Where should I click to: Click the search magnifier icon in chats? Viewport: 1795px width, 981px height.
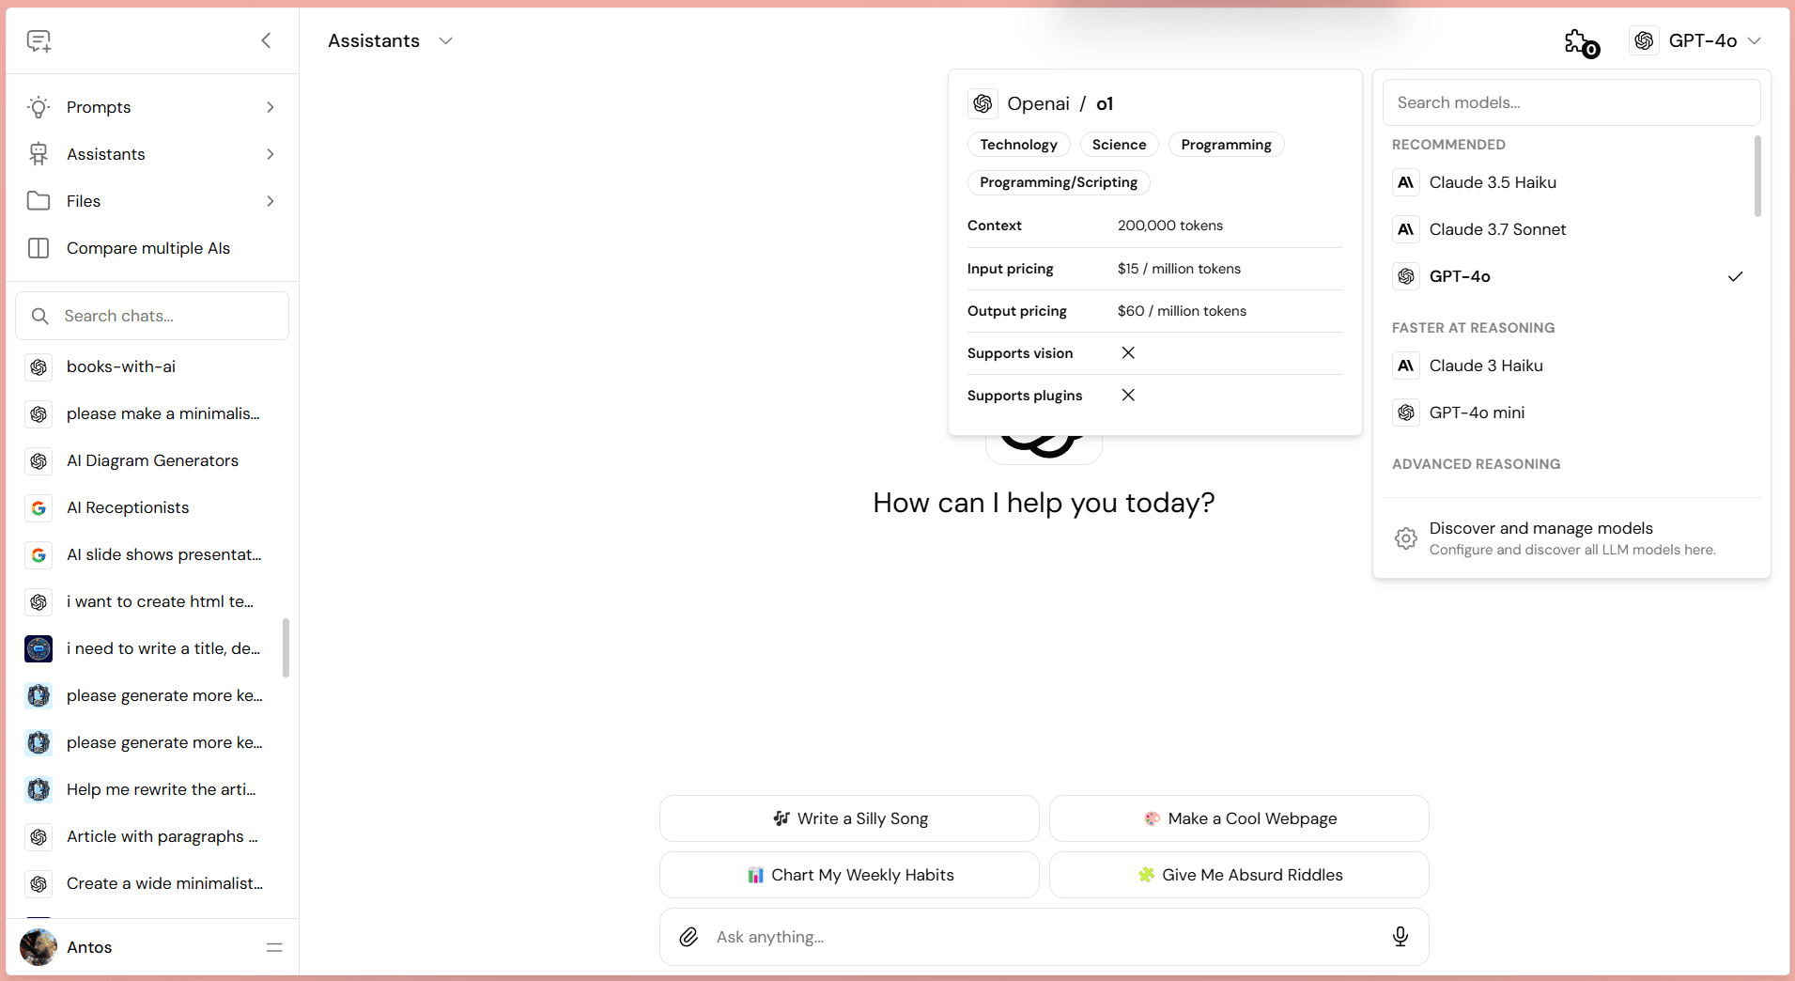39,316
